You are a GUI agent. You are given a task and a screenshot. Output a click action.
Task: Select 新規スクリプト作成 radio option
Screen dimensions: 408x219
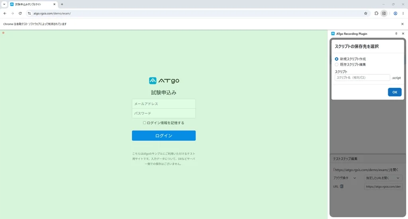tap(336, 59)
